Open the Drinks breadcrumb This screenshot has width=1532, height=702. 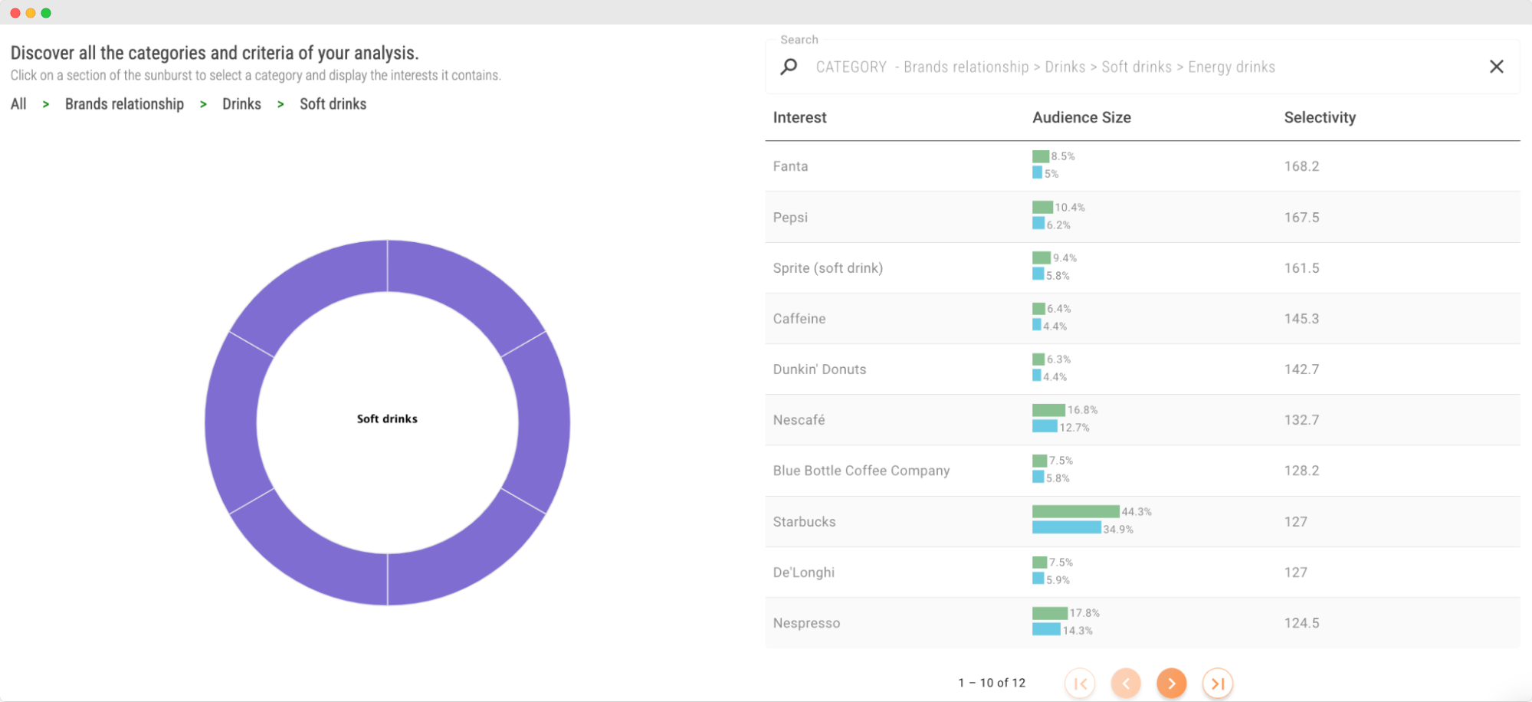click(x=241, y=104)
